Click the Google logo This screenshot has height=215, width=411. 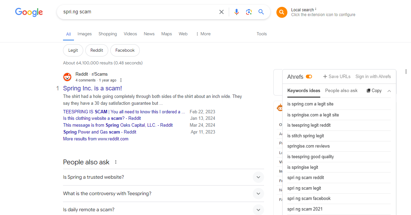tap(29, 12)
